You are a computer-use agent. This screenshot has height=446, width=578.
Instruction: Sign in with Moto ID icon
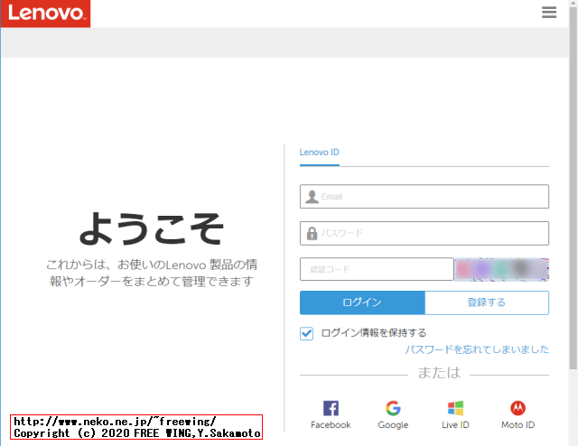click(x=517, y=408)
